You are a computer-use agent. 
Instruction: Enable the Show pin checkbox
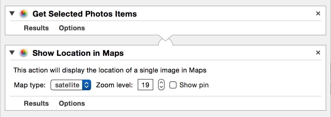point(173,85)
